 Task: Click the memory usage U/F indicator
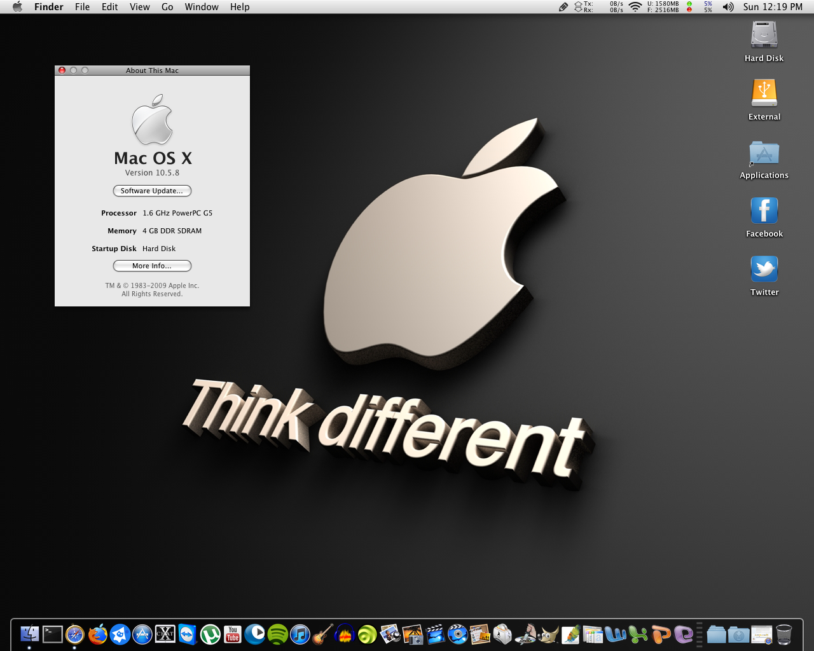(x=663, y=7)
